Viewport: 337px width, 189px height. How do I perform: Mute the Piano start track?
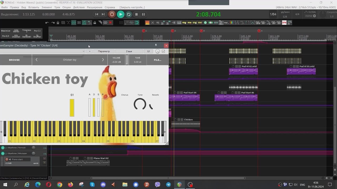pyautogui.click(x=44, y=159)
